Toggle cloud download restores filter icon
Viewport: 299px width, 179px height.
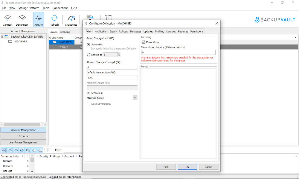click(x=16, y=150)
